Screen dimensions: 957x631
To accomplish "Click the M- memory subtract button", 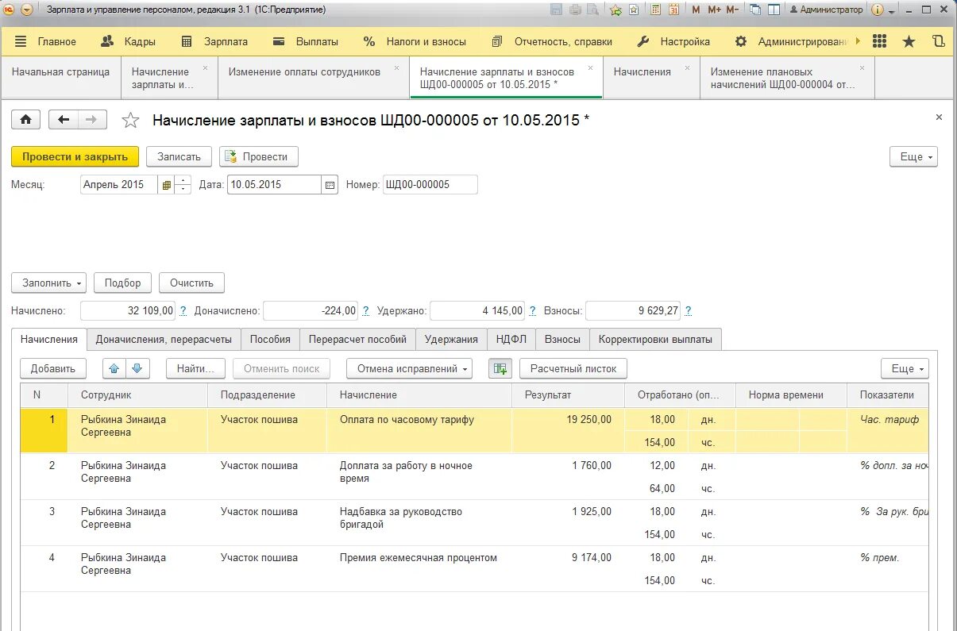I will 732,10.
